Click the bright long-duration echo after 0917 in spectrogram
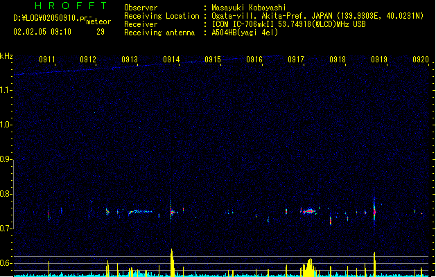 coord(308,211)
